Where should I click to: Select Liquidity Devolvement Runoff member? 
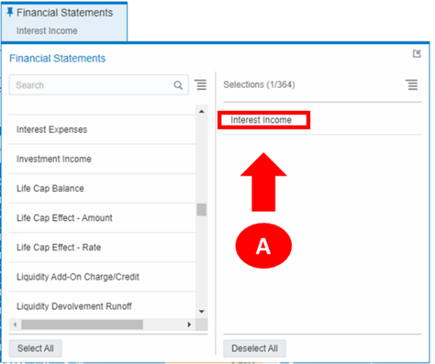click(102, 305)
